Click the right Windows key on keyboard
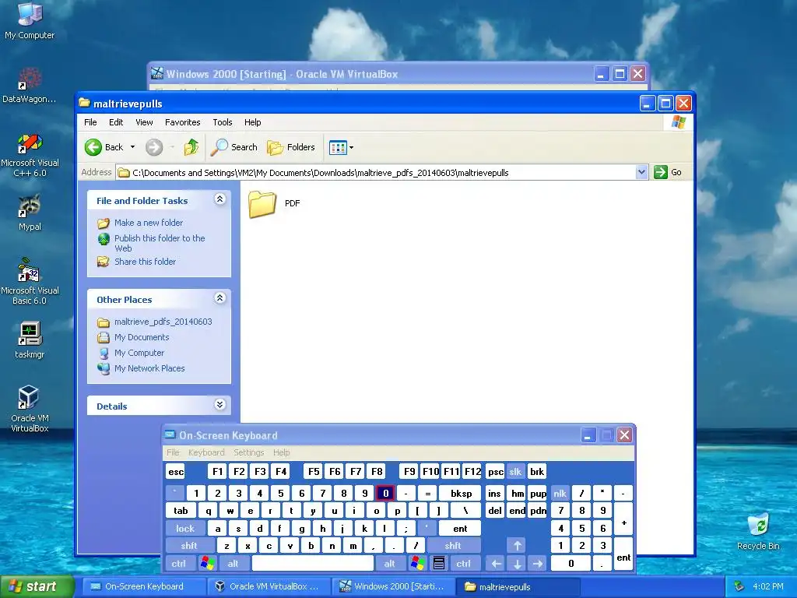 tap(418, 564)
